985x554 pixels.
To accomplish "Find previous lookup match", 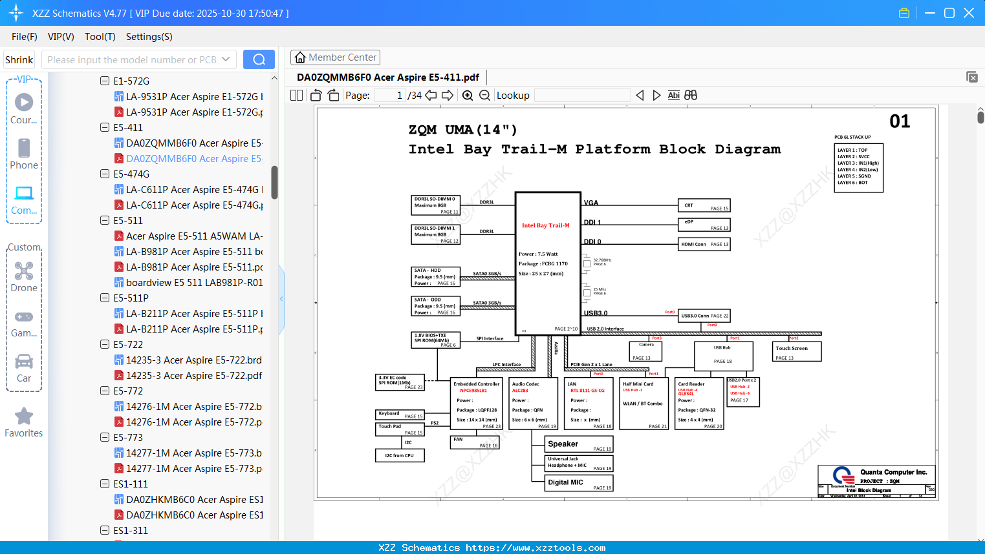I will [640, 95].
